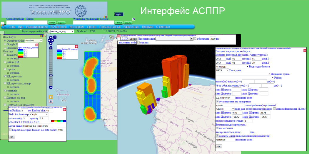Screen dimensions: 309x154
Task: Open the Редактирование menu
Action: (37, 27)
